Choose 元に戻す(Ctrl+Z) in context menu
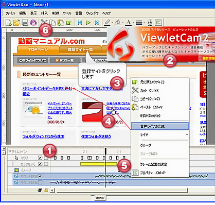This screenshot has width=215, height=205. click(160, 82)
